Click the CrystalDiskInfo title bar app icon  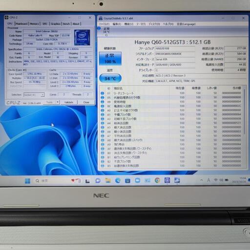[x=101, y=18]
